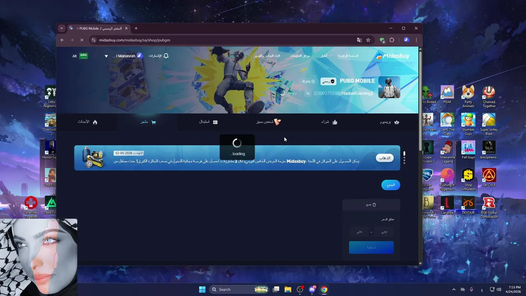Click the blue filter apply button
The height and width of the screenshot is (296, 526).
(x=371, y=247)
